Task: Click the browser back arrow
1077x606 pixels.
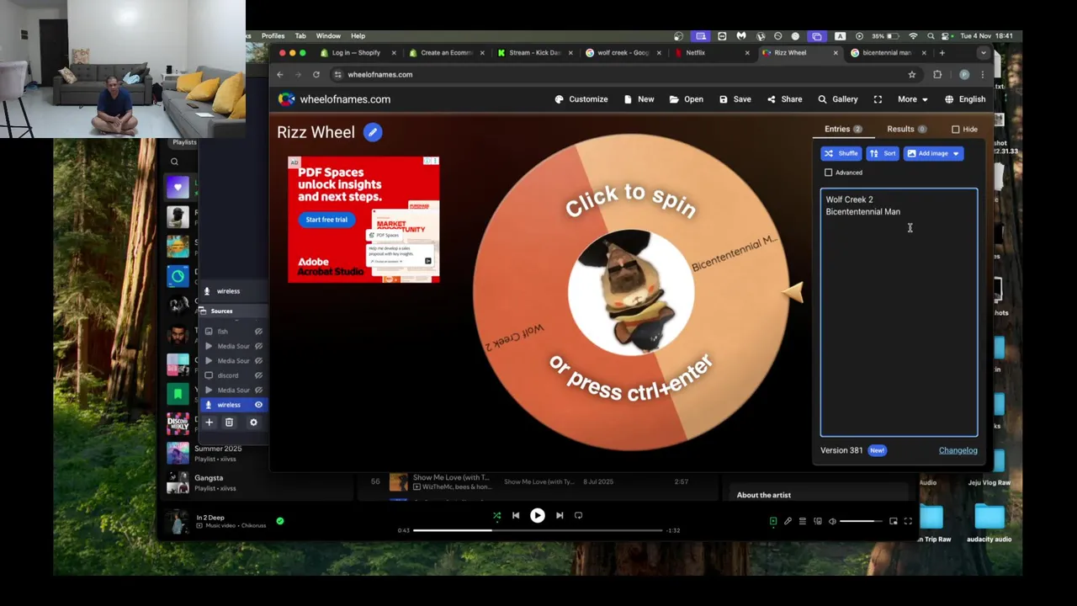Action: pyautogui.click(x=280, y=74)
